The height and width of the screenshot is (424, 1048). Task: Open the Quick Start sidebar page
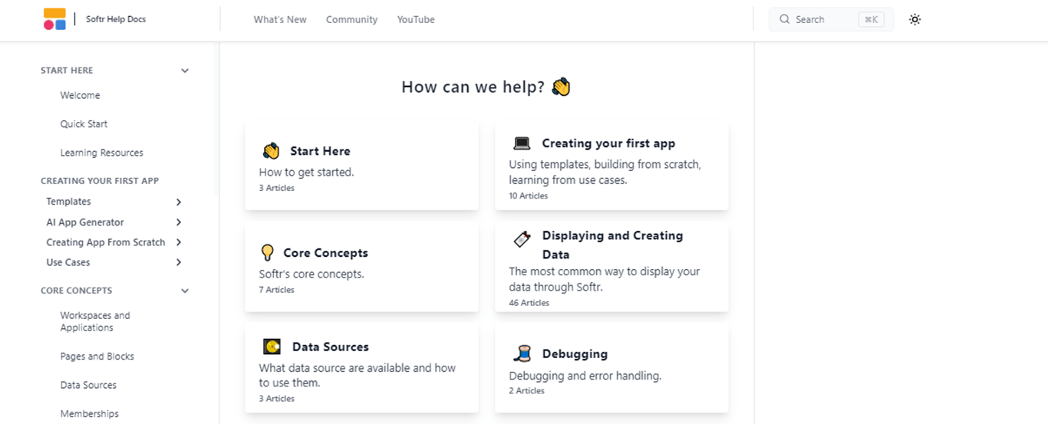point(84,124)
